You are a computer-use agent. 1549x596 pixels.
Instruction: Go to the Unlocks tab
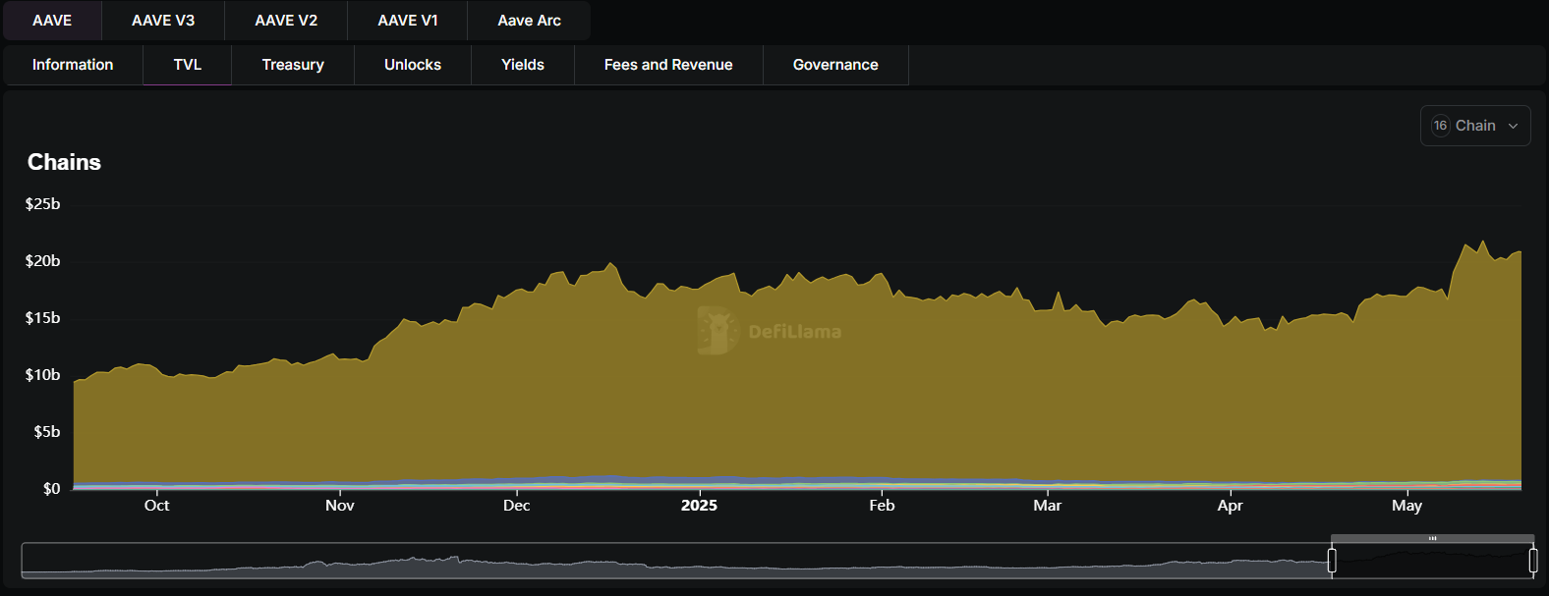[413, 65]
